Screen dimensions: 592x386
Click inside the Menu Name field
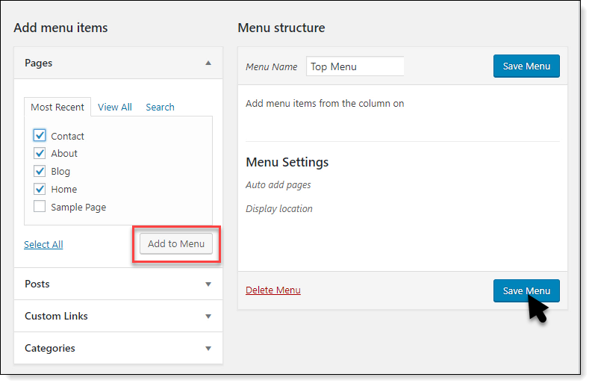(x=355, y=66)
